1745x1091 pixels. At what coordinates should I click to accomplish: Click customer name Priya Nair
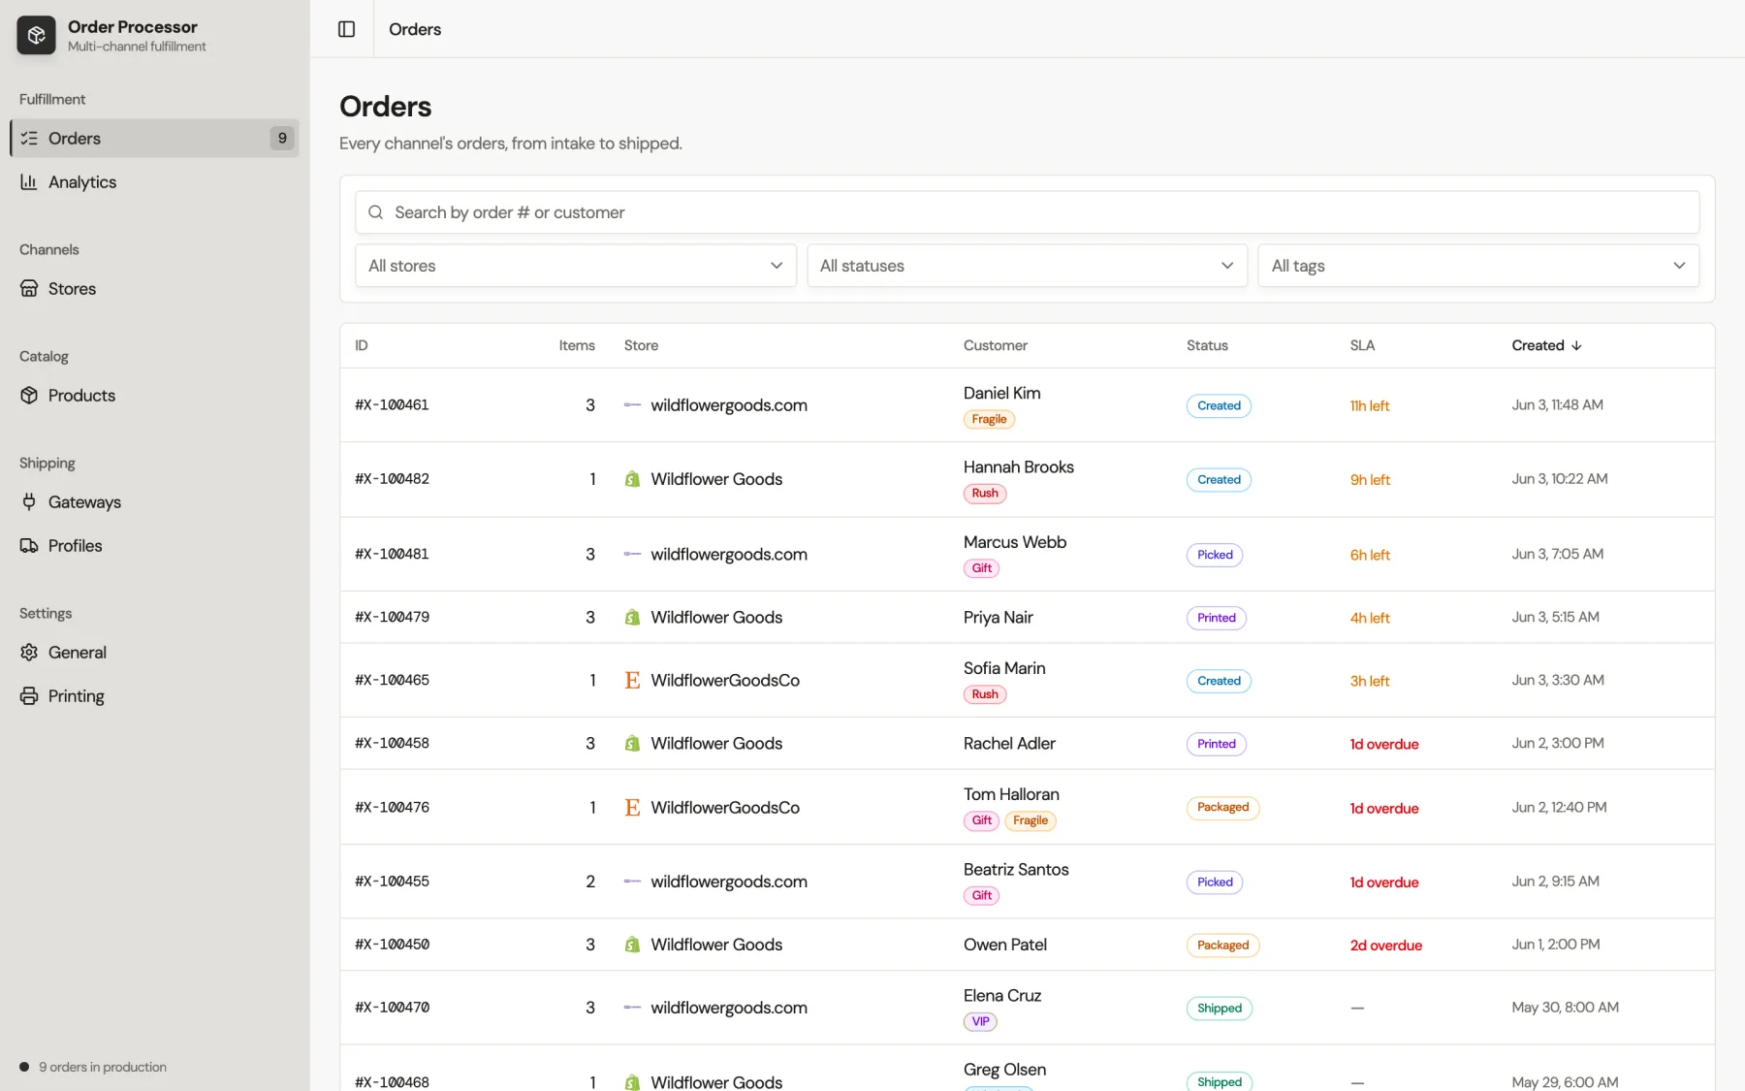tap(999, 618)
